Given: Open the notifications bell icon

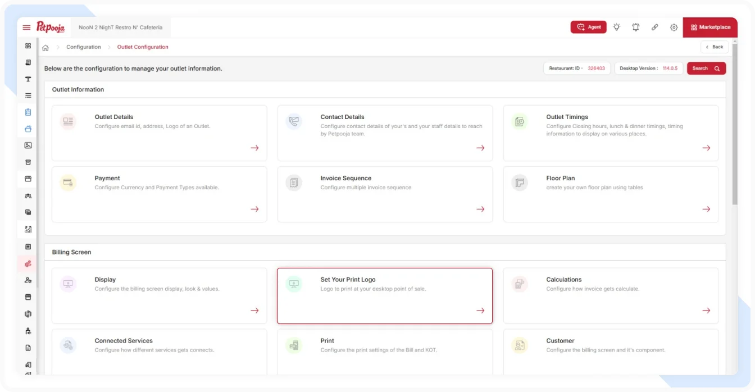Looking at the screenshot, I should (x=636, y=27).
